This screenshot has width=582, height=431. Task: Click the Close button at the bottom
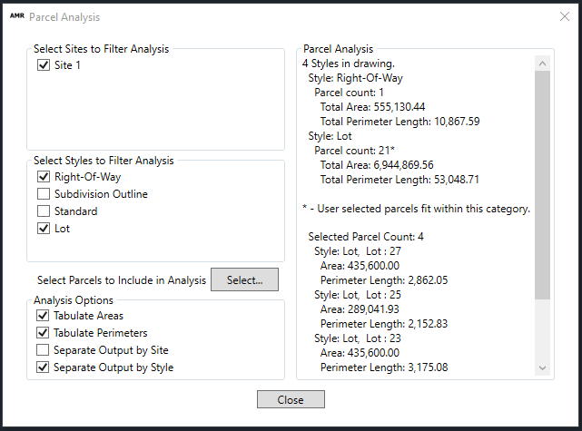click(291, 400)
